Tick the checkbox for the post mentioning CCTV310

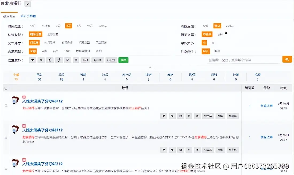point(6,169)
